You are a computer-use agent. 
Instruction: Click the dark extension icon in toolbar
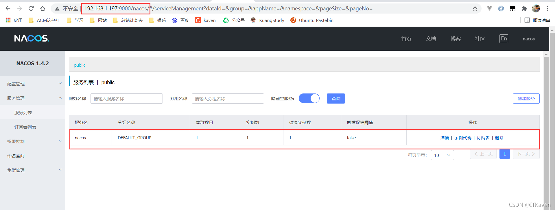click(x=512, y=9)
